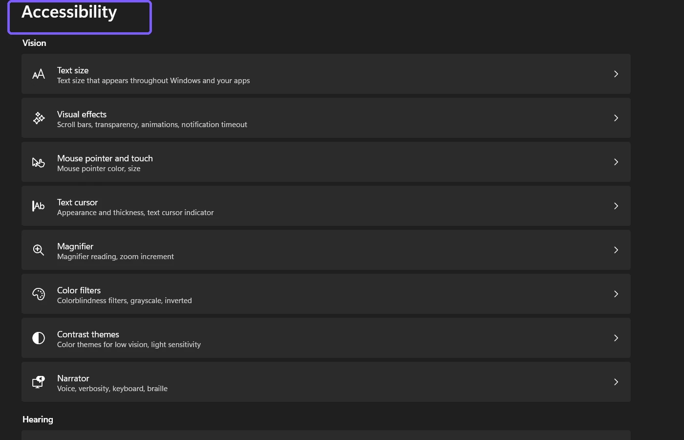Viewport: 684px width, 440px height.
Task: Click the Vision section heading
Action: point(34,43)
